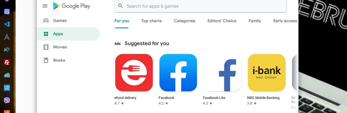Switch to the Categories tab
The image size is (347, 113).
185,21
